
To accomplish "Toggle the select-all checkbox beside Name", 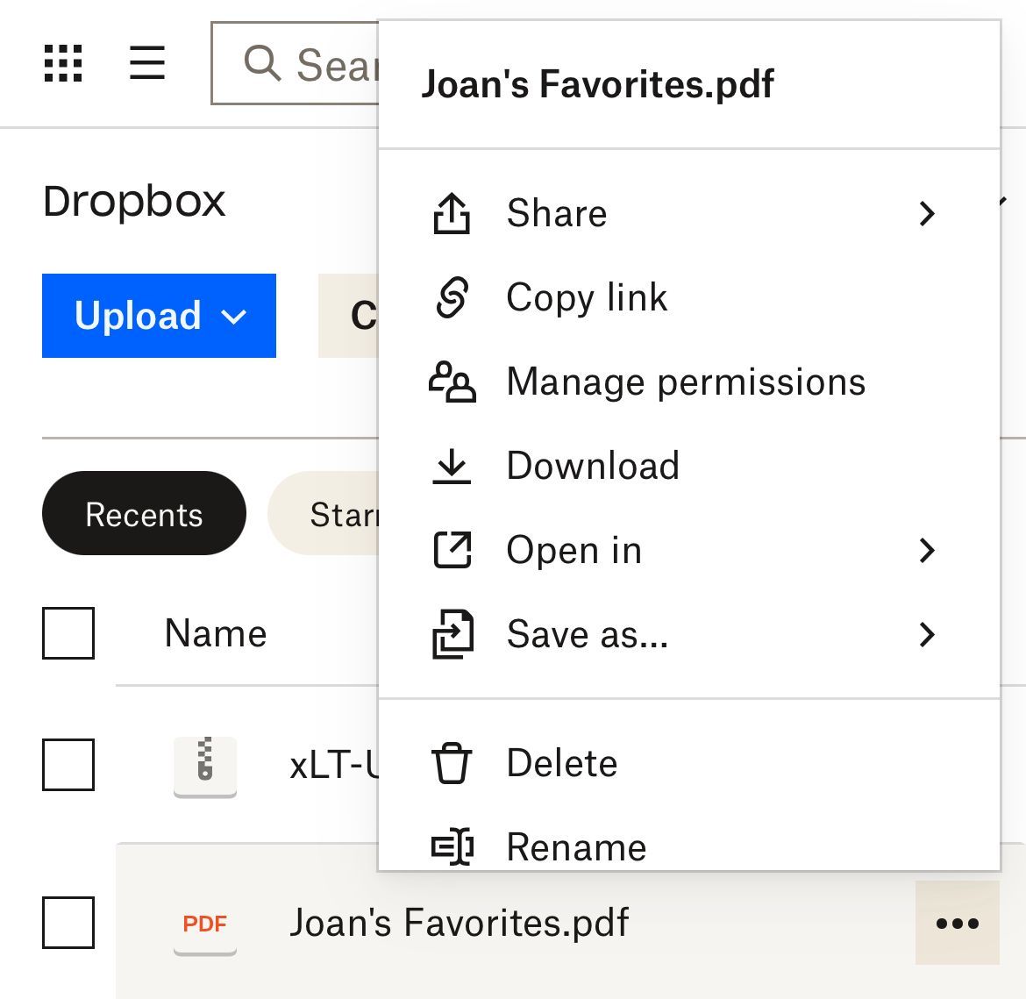I will 68,632.
